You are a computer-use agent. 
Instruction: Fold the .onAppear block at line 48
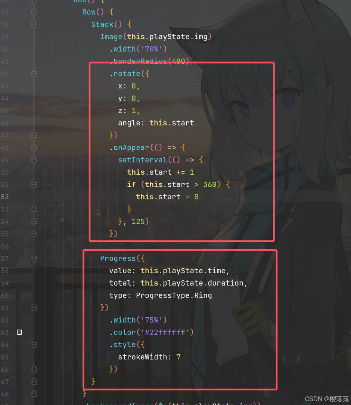coord(34,148)
